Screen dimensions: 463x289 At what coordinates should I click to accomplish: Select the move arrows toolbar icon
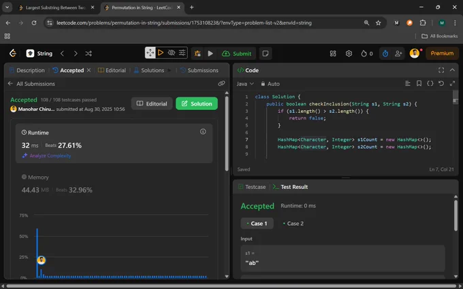150,53
